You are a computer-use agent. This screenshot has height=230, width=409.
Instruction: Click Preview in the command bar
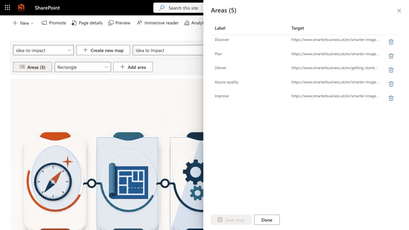[119, 23]
